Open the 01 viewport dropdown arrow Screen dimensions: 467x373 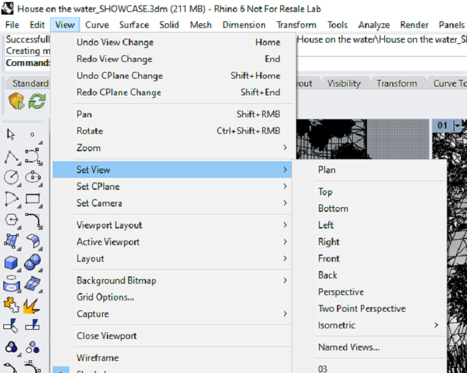pos(457,126)
